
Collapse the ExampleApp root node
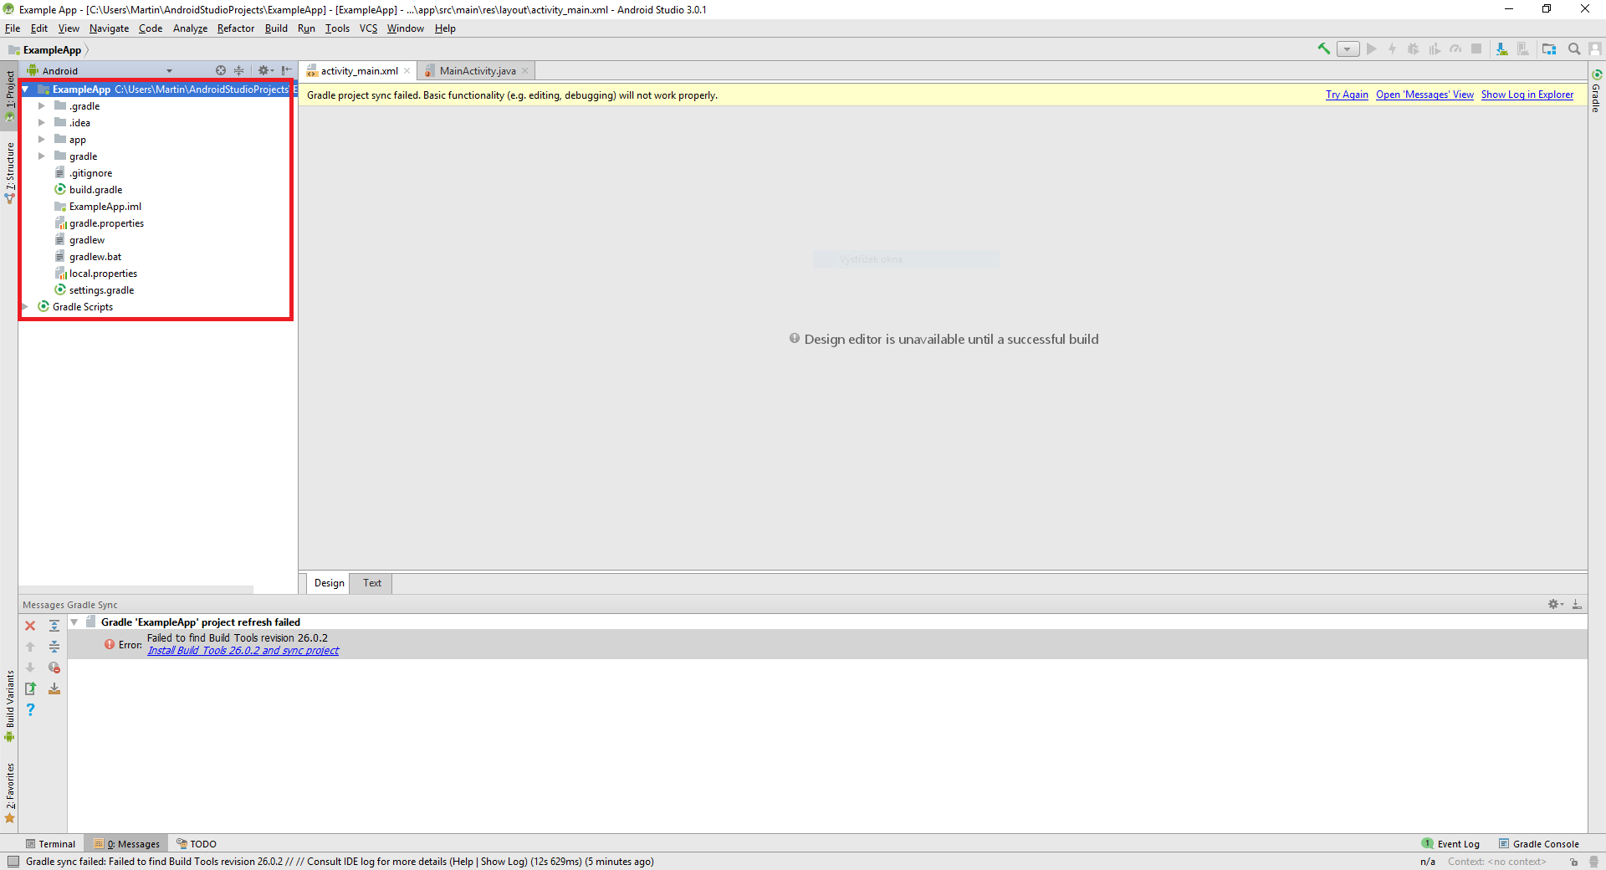pyautogui.click(x=26, y=90)
